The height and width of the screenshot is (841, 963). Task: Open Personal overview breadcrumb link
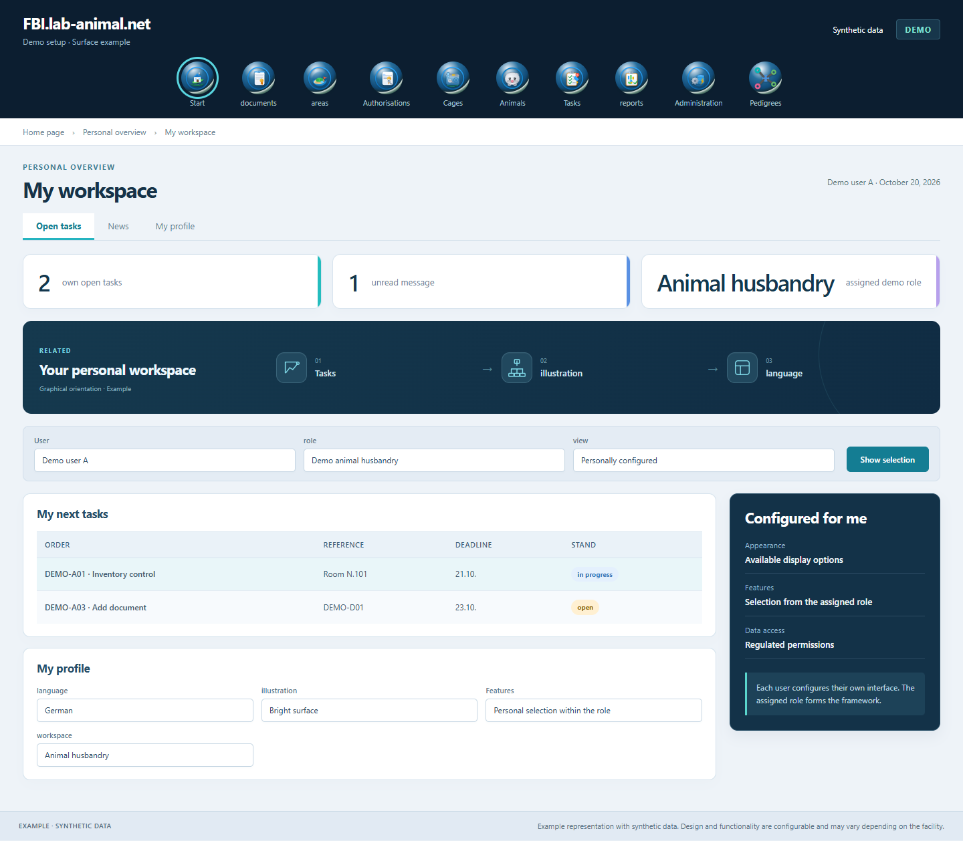pyautogui.click(x=114, y=132)
